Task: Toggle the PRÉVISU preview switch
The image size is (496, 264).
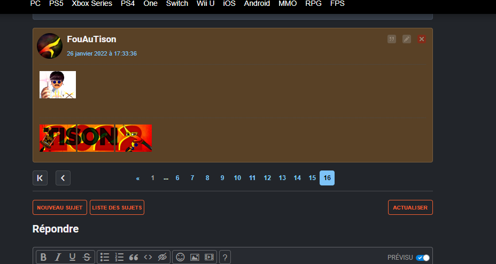Action: [x=423, y=258]
